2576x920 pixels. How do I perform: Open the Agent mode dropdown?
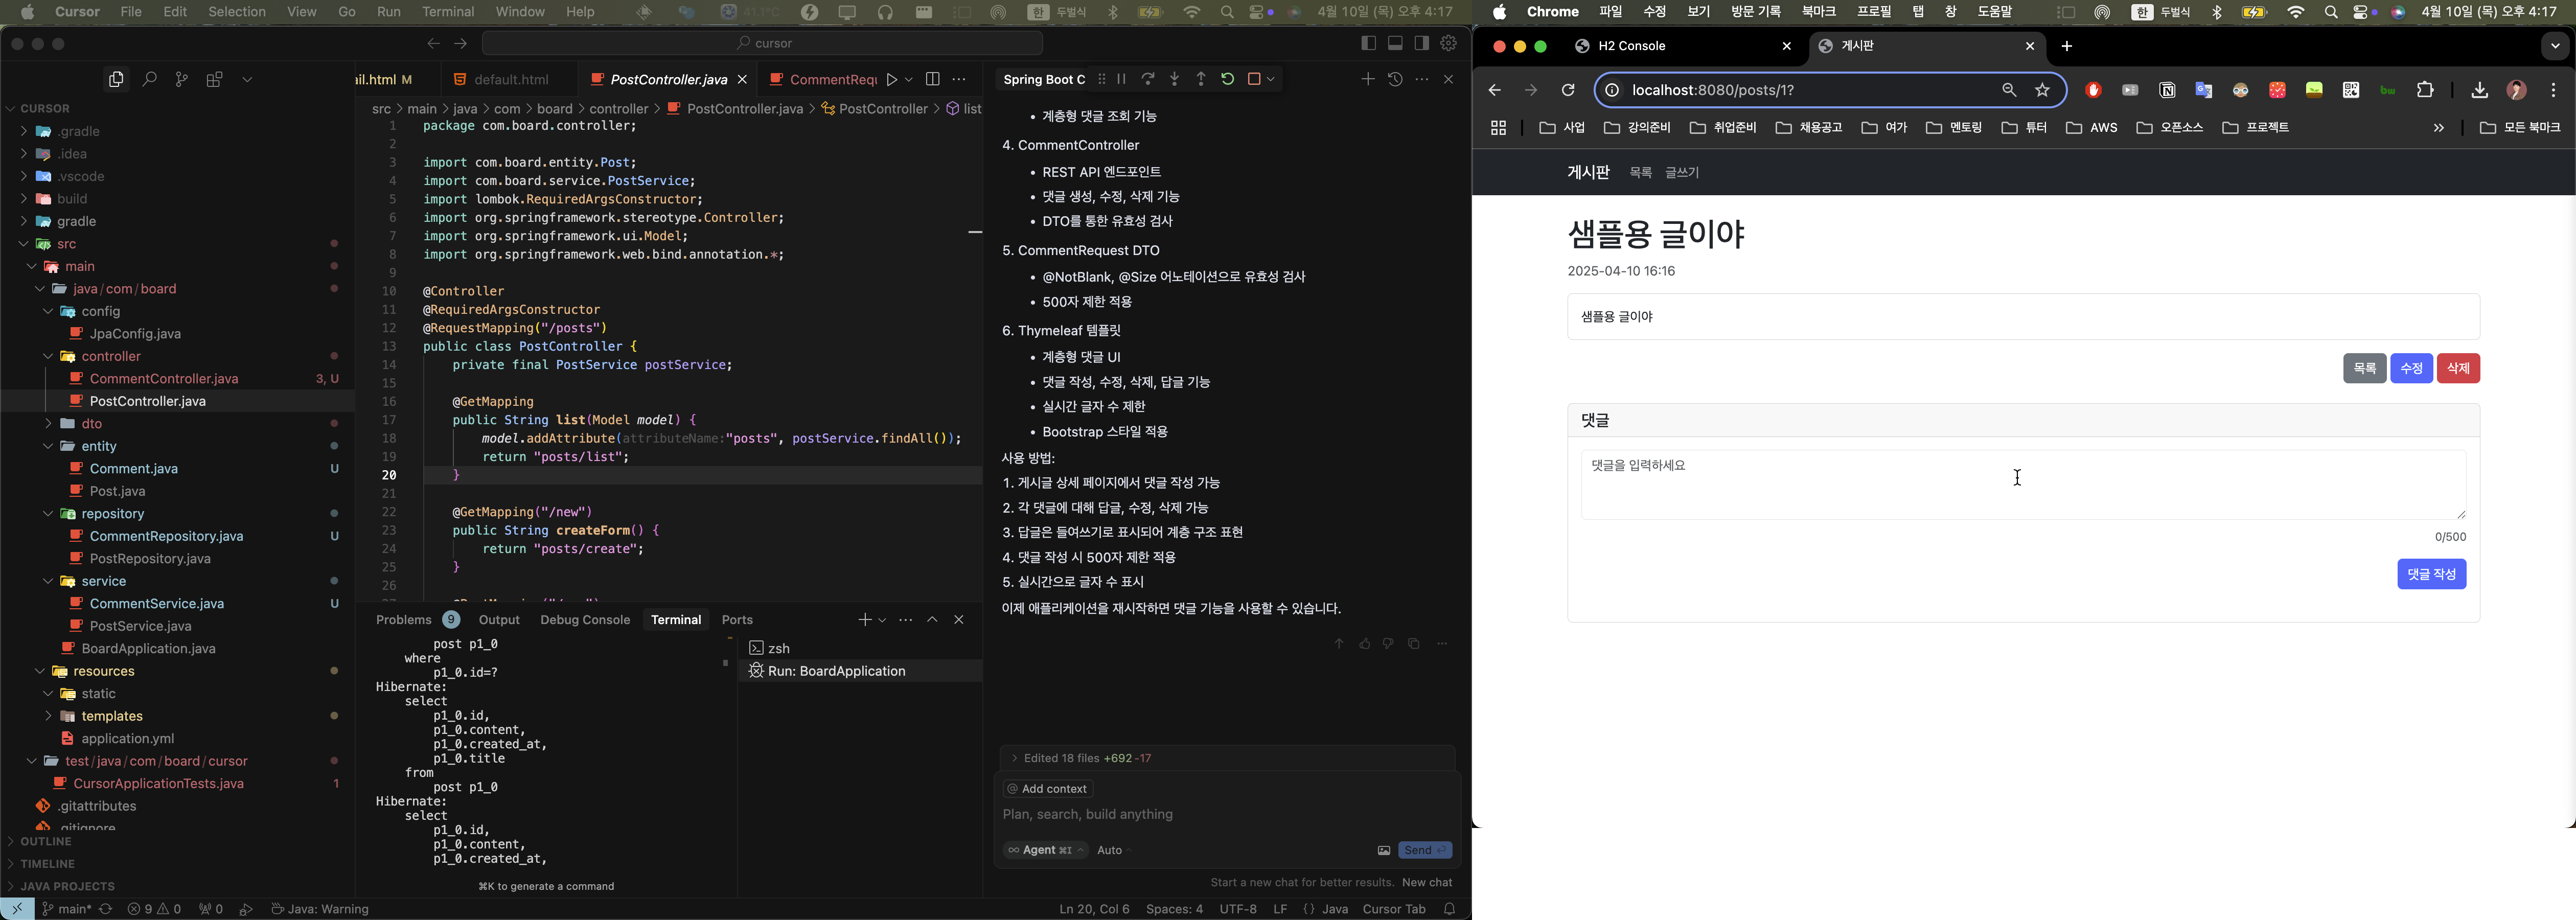click(x=1045, y=850)
